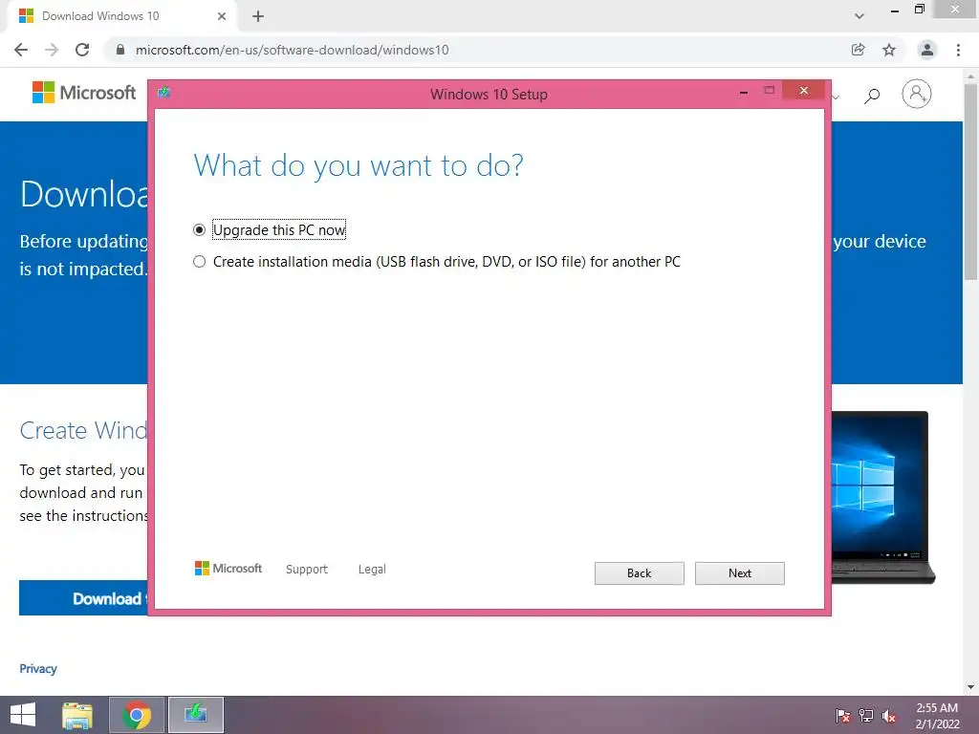Viewport: 979px width, 734px height.
Task: Minimize the Windows 10 Setup window
Action: point(743,92)
